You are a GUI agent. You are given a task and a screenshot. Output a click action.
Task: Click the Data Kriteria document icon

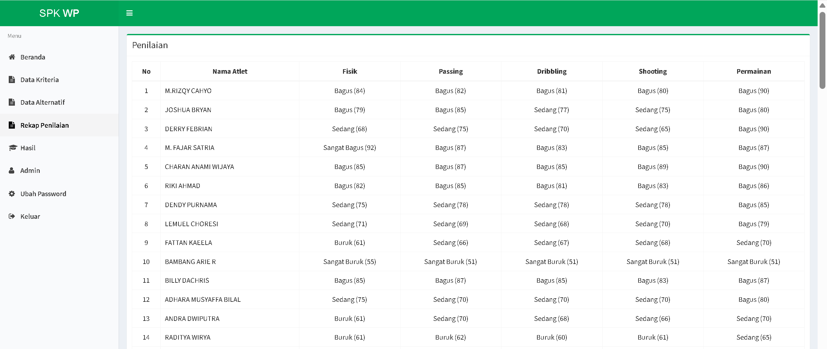point(12,80)
